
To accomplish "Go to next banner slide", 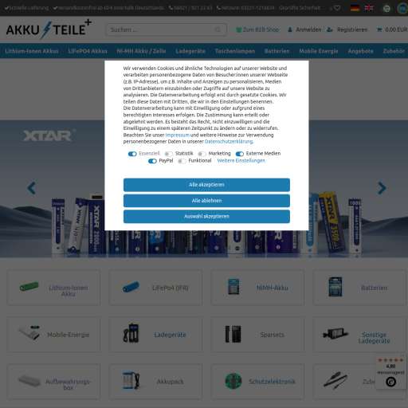I will (x=382, y=188).
